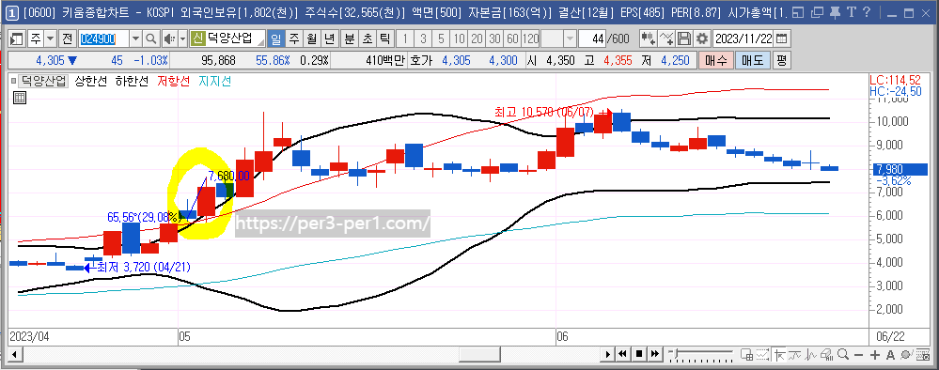Viewport: 939px width, 370px height.
Task: Click the stock code field 024900
Action: (103, 39)
